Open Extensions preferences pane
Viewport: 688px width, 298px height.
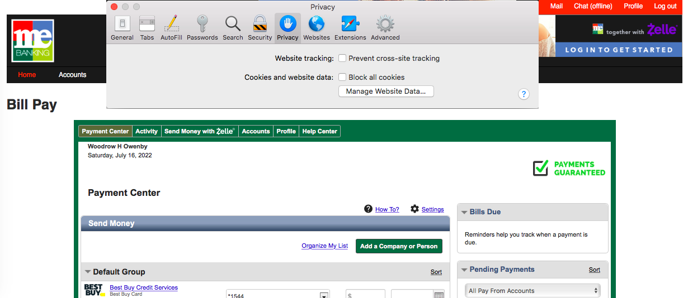350,28
